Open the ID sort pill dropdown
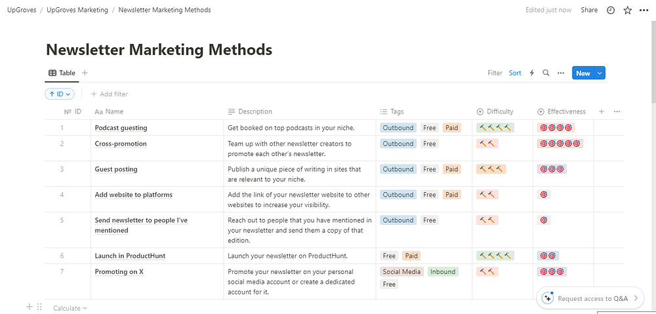The image size is (656, 314). click(60, 94)
